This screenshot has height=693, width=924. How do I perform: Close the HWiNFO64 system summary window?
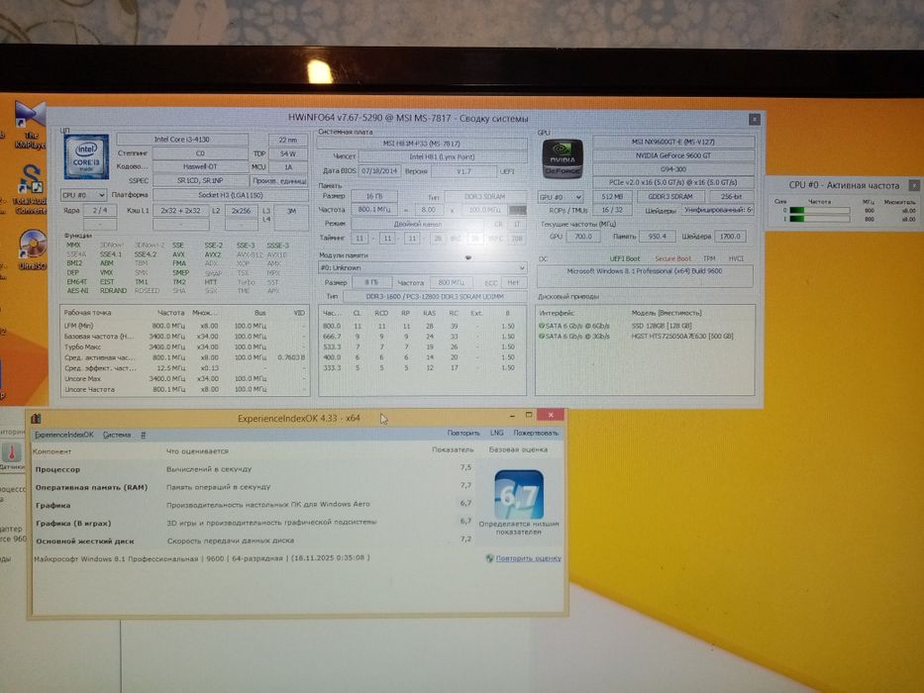(755, 120)
